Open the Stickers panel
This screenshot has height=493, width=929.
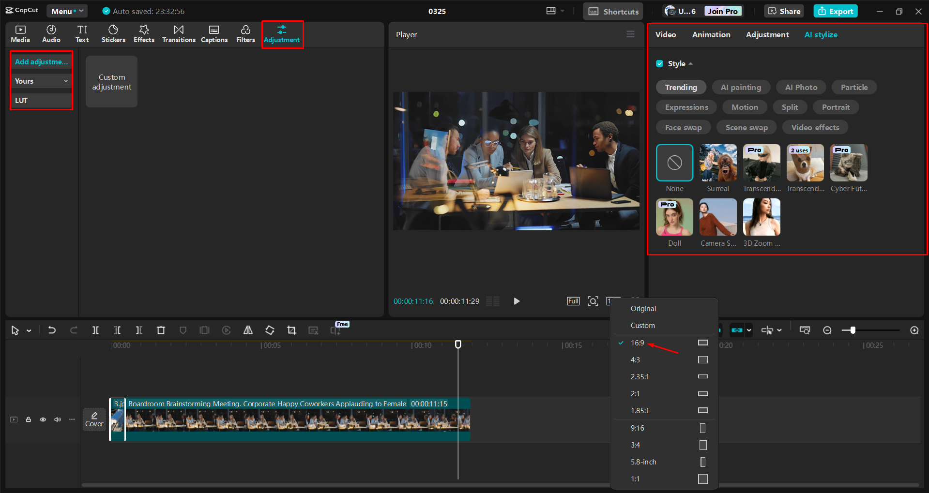point(113,33)
